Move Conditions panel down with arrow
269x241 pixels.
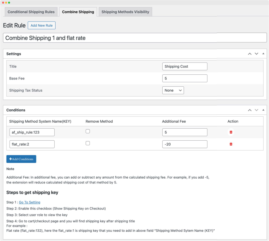[256, 110]
